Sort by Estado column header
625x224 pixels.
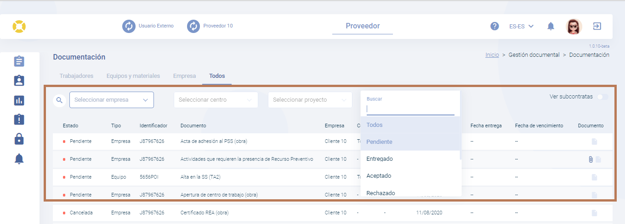pyautogui.click(x=71, y=126)
